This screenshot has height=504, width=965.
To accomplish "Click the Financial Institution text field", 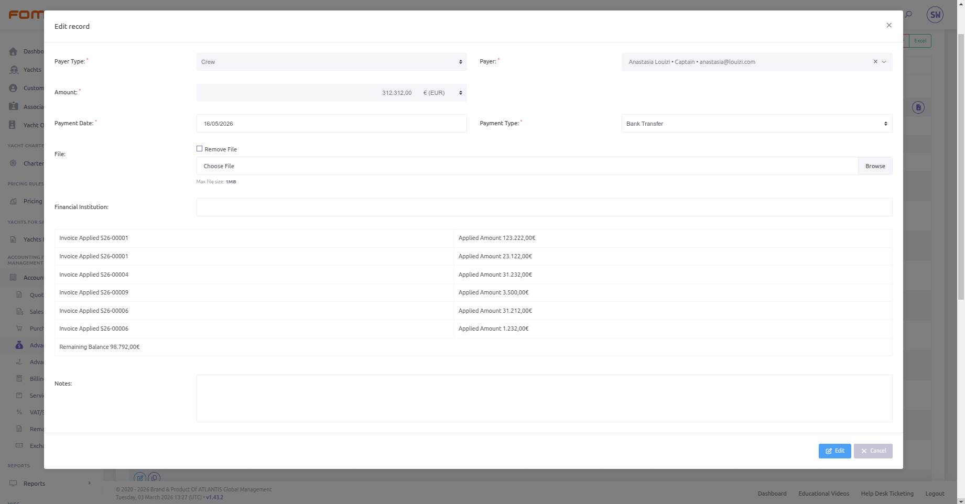I will 544,207.
